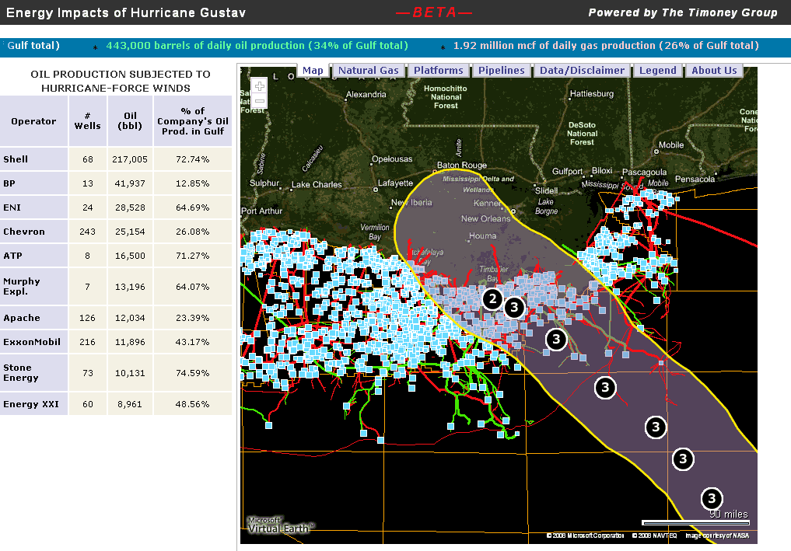Click ExxonMobil's 43.17% percentage cell
Screen dimensions: 791x551
(x=193, y=342)
